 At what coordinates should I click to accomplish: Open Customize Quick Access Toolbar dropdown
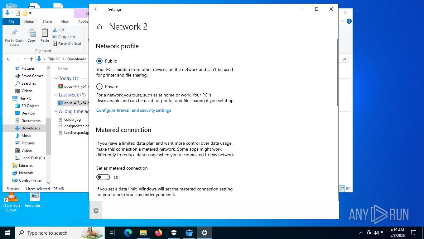[30, 13]
